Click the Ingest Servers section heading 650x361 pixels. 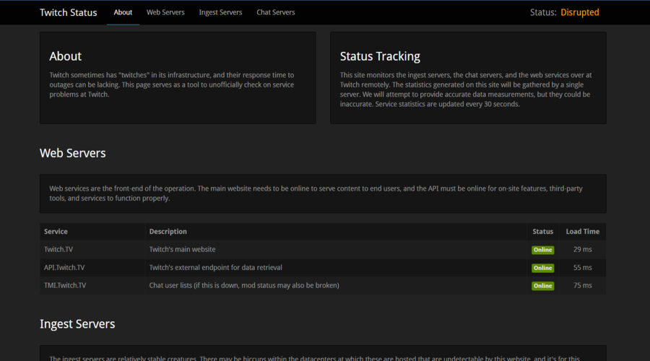click(77, 323)
